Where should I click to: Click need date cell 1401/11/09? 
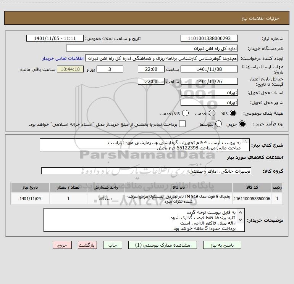pos(30,199)
